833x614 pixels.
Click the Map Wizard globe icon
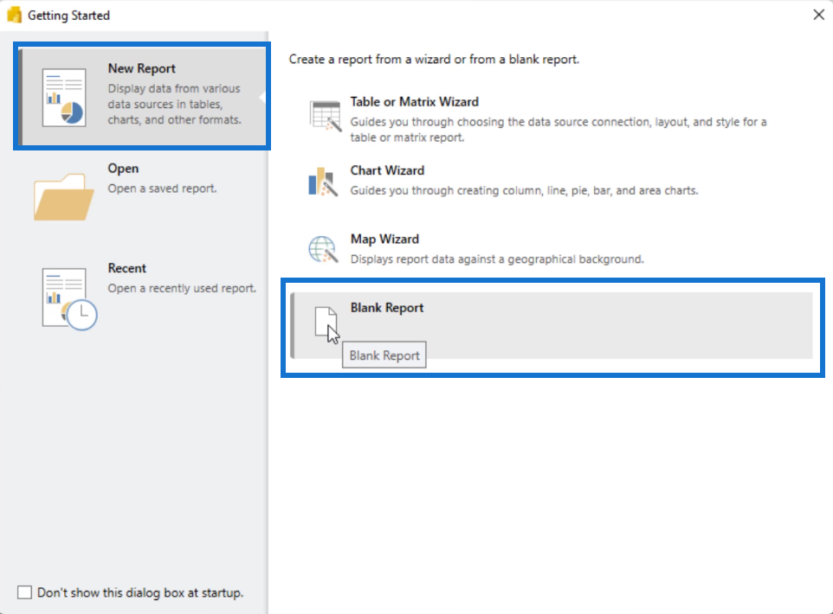click(323, 249)
